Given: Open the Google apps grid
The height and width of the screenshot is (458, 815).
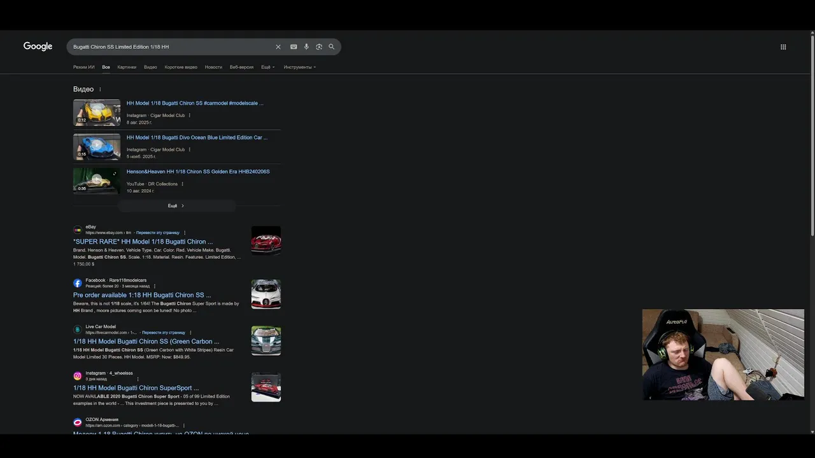Looking at the screenshot, I should coord(783,47).
